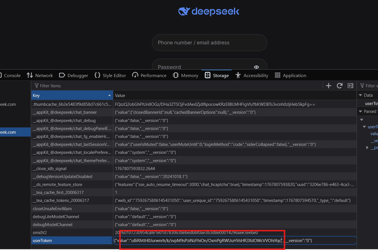Click the refresh storage items icon
The height and width of the screenshot is (250, 378).
pyautogui.click(x=339, y=86)
